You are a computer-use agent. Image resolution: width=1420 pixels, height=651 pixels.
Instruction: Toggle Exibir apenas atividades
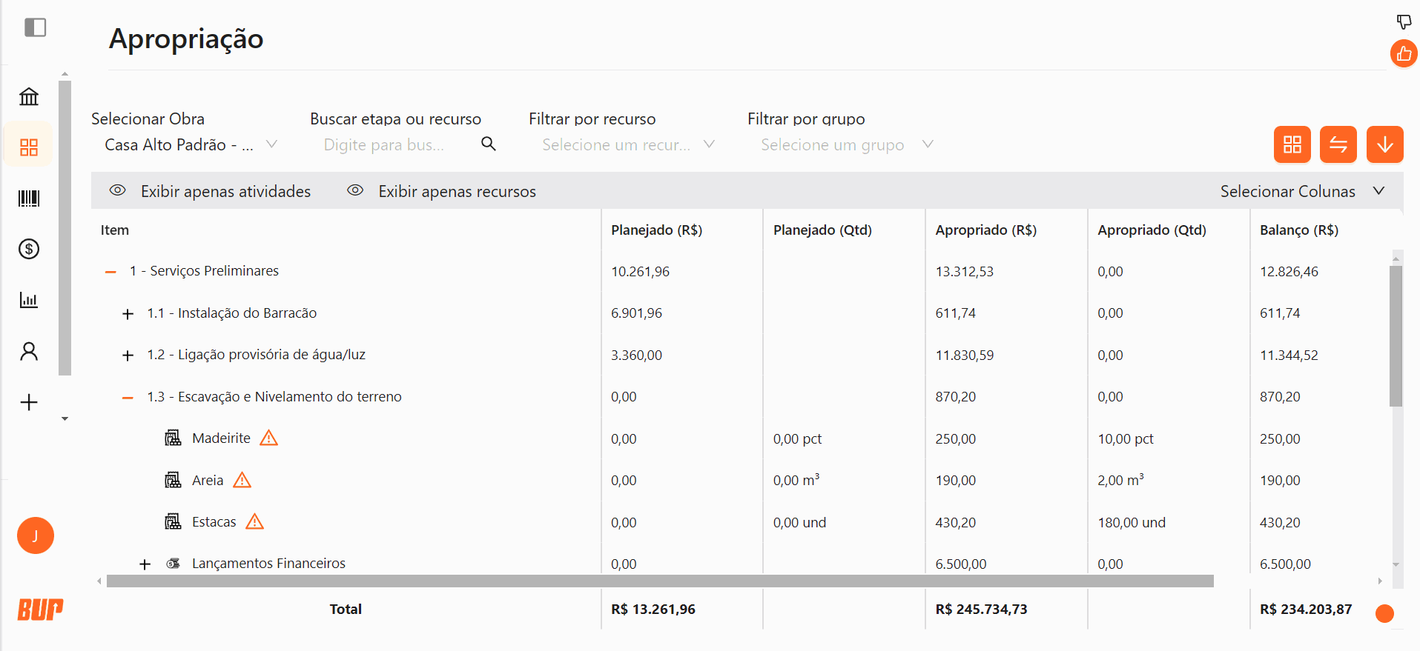coord(211,191)
